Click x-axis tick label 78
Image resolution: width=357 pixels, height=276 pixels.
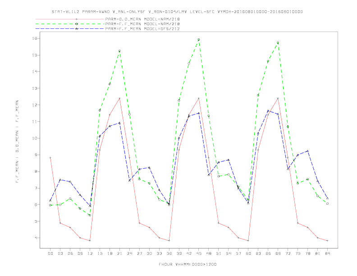click(307, 253)
